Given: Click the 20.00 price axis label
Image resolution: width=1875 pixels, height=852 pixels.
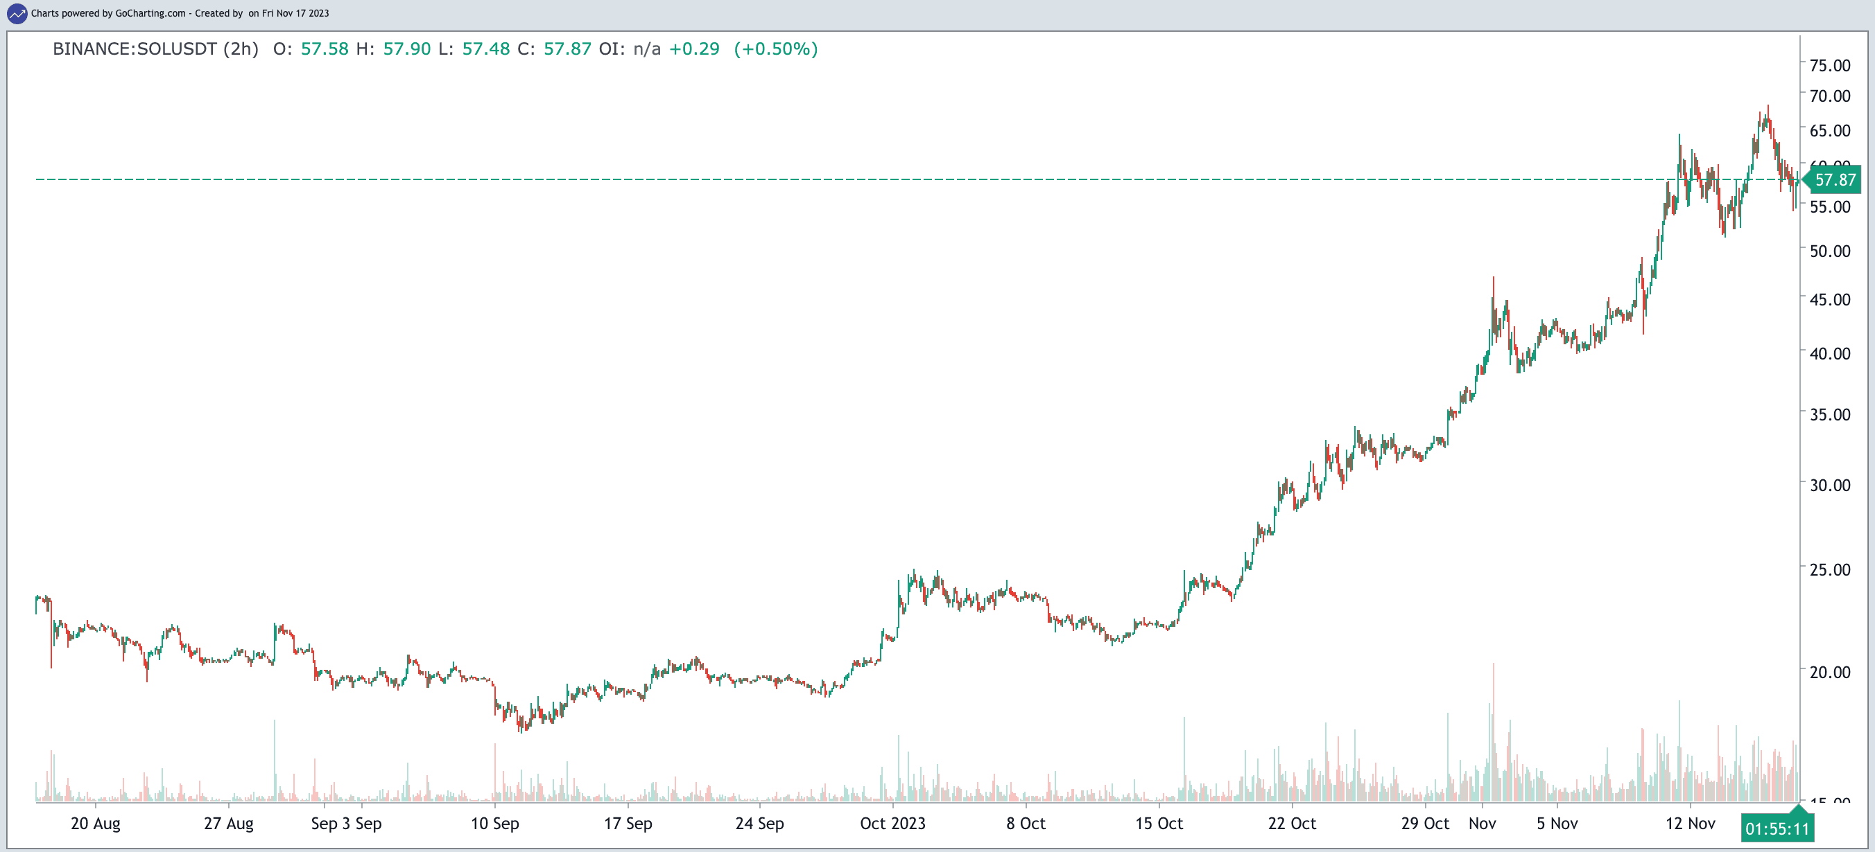Looking at the screenshot, I should point(1829,672).
